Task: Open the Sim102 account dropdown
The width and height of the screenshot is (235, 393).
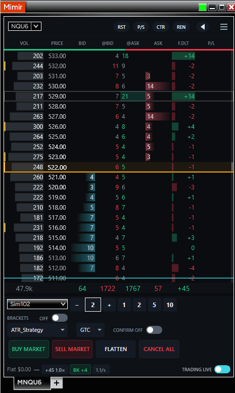Action: pos(37,304)
